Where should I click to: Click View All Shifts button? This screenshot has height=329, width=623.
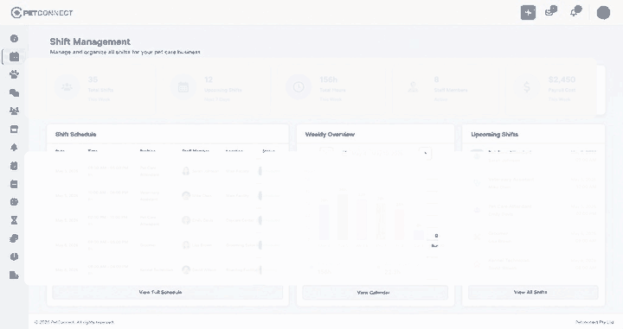[x=533, y=292]
